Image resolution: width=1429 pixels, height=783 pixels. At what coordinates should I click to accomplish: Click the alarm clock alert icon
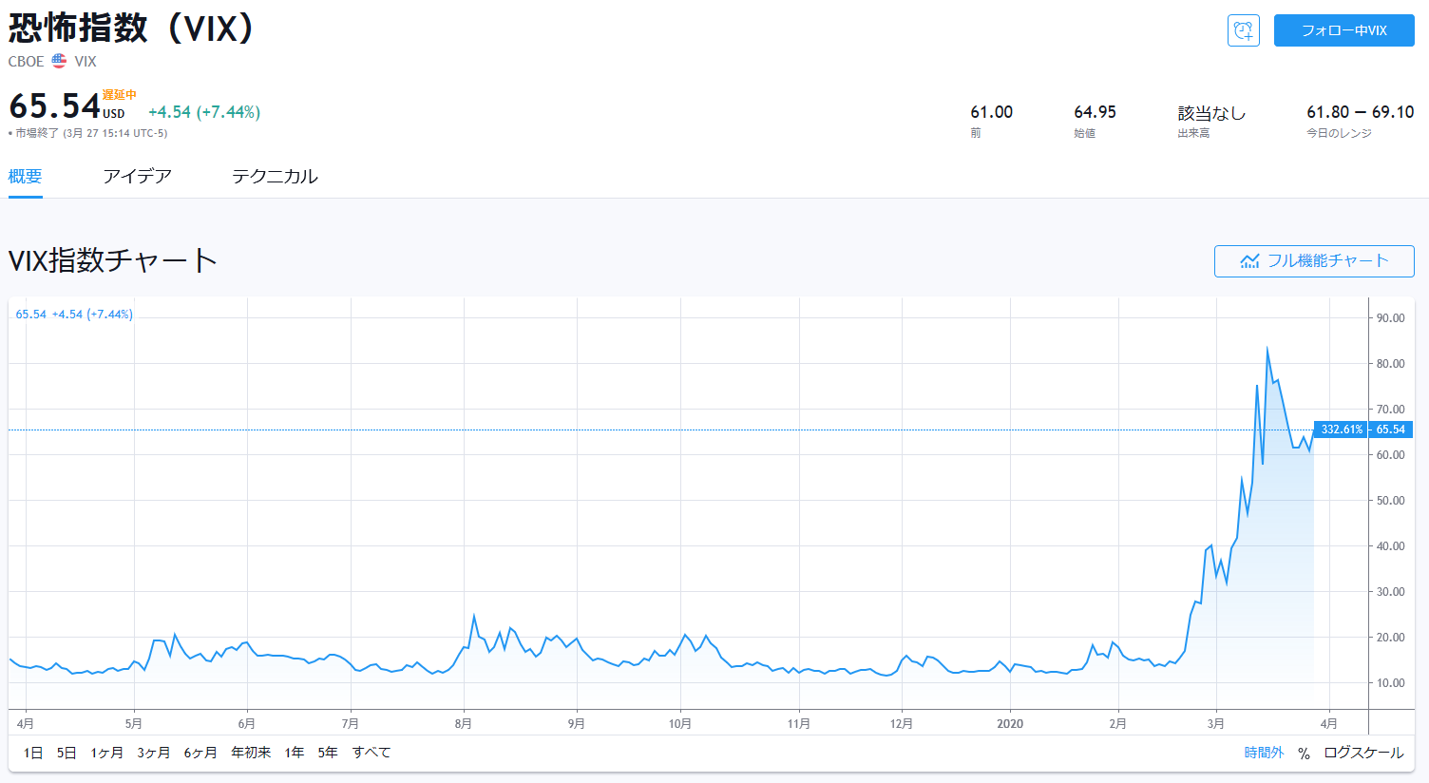click(1243, 30)
